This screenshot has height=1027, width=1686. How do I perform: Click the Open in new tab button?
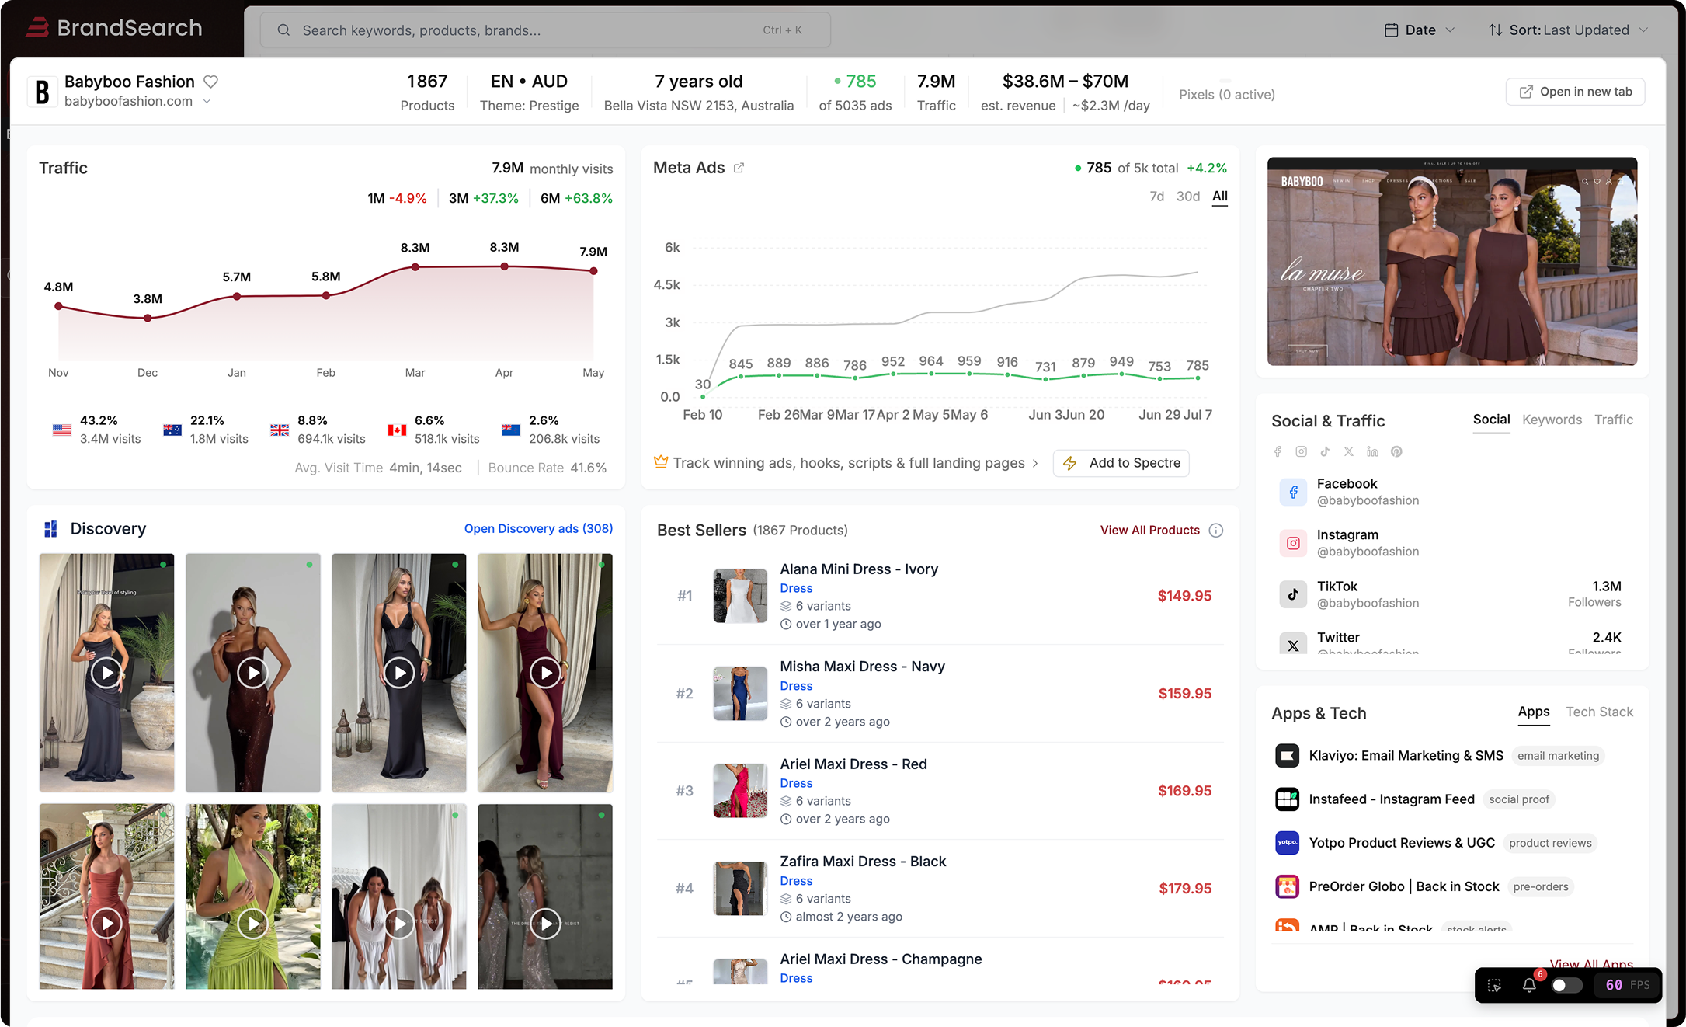pyautogui.click(x=1574, y=91)
